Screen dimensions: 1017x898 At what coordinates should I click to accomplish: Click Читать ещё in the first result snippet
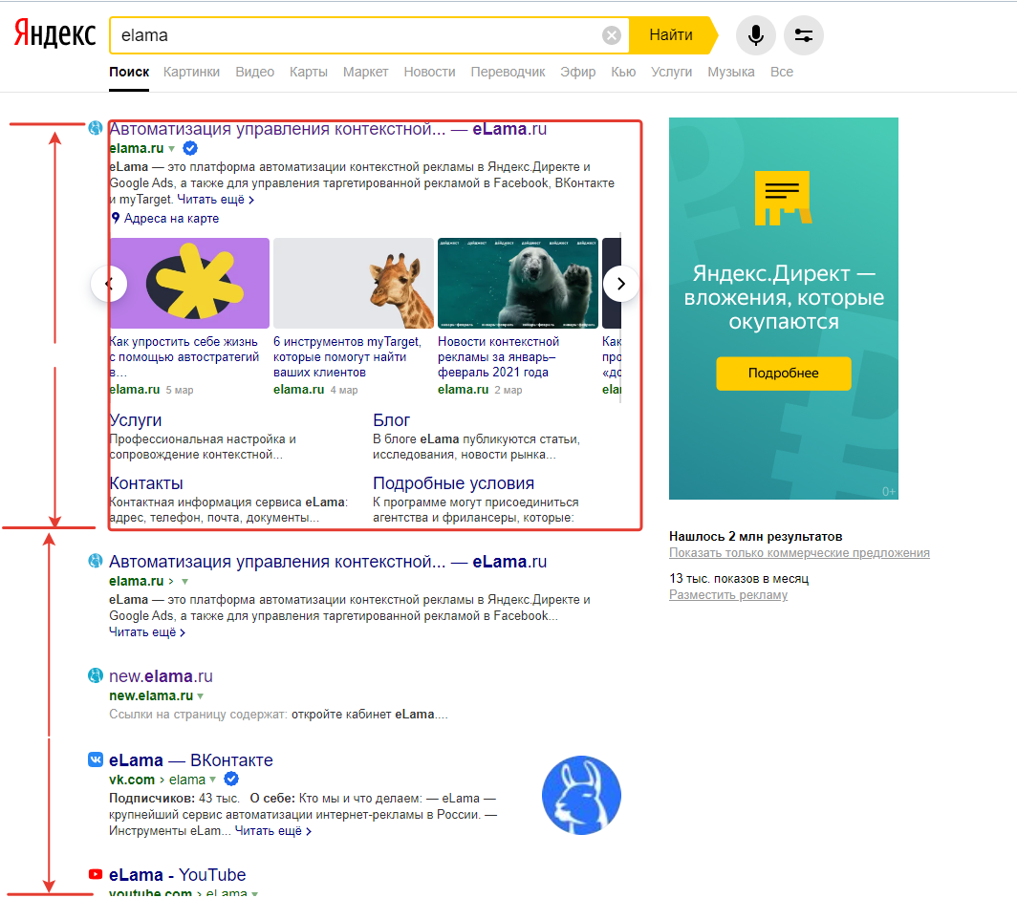(215, 200)
